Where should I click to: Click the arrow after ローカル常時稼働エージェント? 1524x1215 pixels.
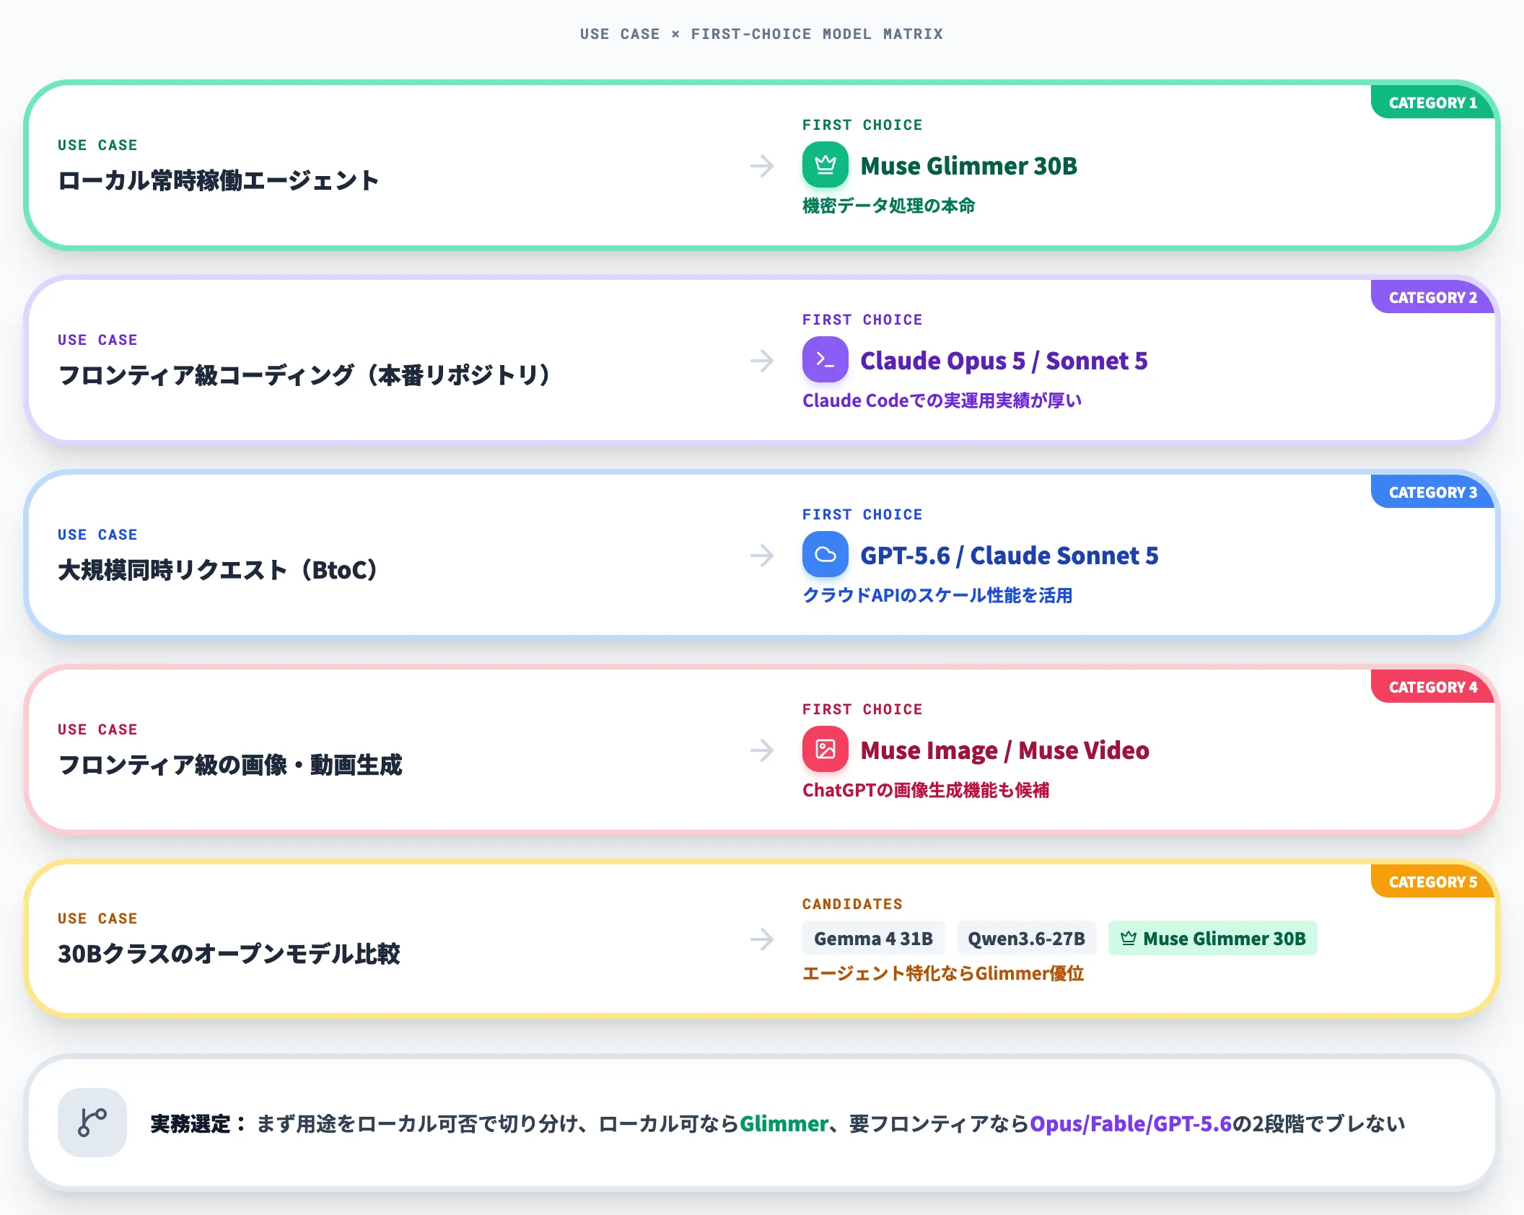(762, 166)
